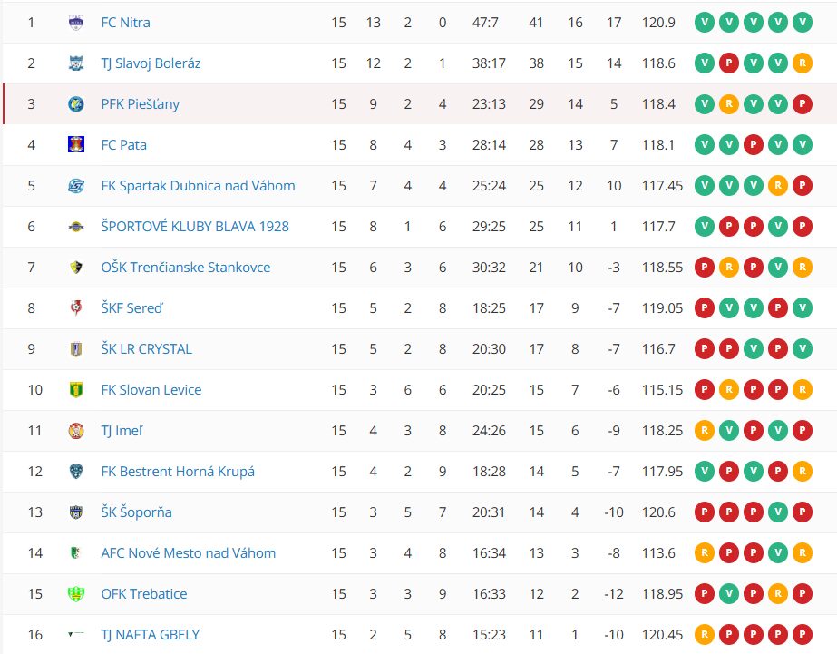
Task: Click the OŠK Trenčianske Stankovce club crest
Action: [76, 267]
